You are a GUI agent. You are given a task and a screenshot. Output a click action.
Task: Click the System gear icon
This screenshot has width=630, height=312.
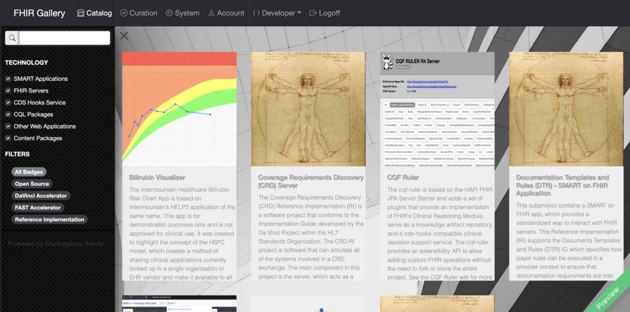click(x=169, y=13)
